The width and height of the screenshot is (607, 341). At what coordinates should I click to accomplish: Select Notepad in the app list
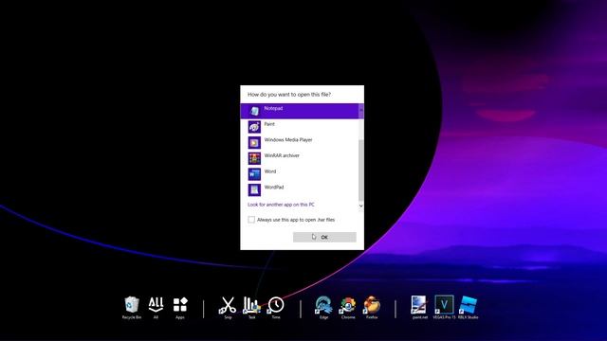click(300, 111)
